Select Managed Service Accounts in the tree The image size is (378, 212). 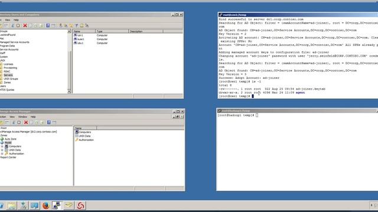(x=15, y=42)
